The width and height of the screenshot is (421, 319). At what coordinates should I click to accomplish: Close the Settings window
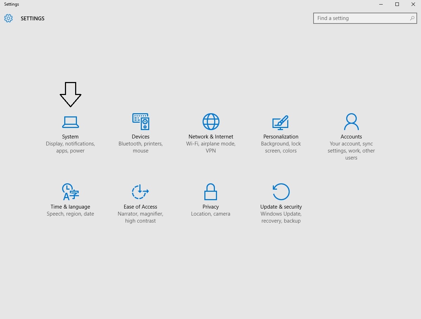pos(413,4)
